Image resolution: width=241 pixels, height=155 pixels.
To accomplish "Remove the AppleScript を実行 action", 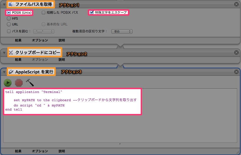I will [236, 72].
